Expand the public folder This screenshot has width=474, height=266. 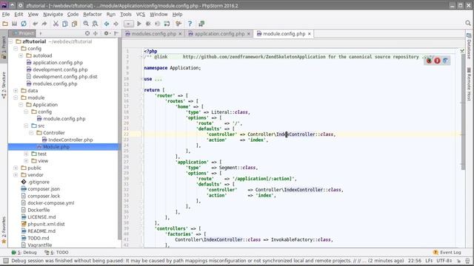[16, 168]
